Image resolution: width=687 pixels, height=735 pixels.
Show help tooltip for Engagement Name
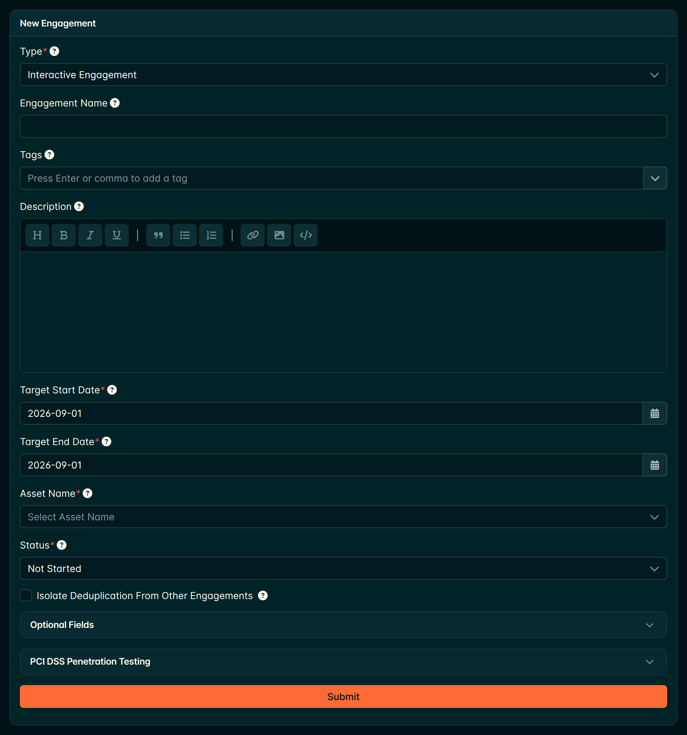pos(115,103)
